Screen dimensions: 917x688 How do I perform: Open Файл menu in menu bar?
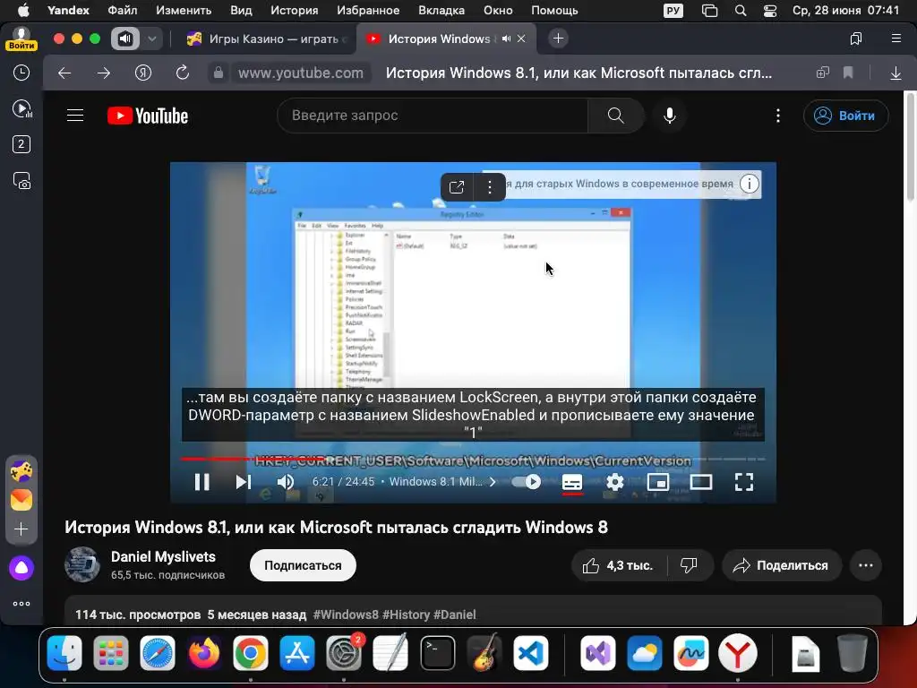pyautogui.click(x=122, y=10)
